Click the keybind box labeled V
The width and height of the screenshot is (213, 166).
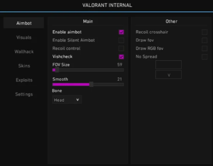(168, 75)
